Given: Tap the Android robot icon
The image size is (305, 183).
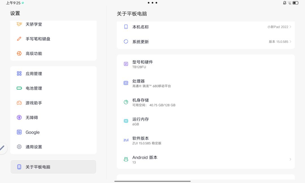Looking at the screenshot, I should 126,159.
